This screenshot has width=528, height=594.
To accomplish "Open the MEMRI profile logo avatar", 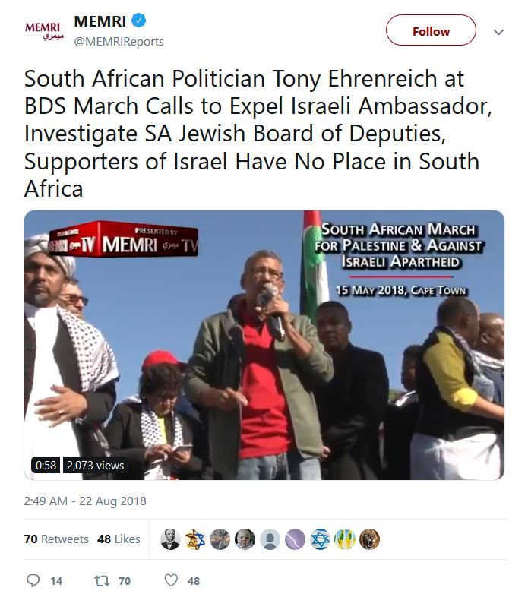I will [x=44, y=30].
